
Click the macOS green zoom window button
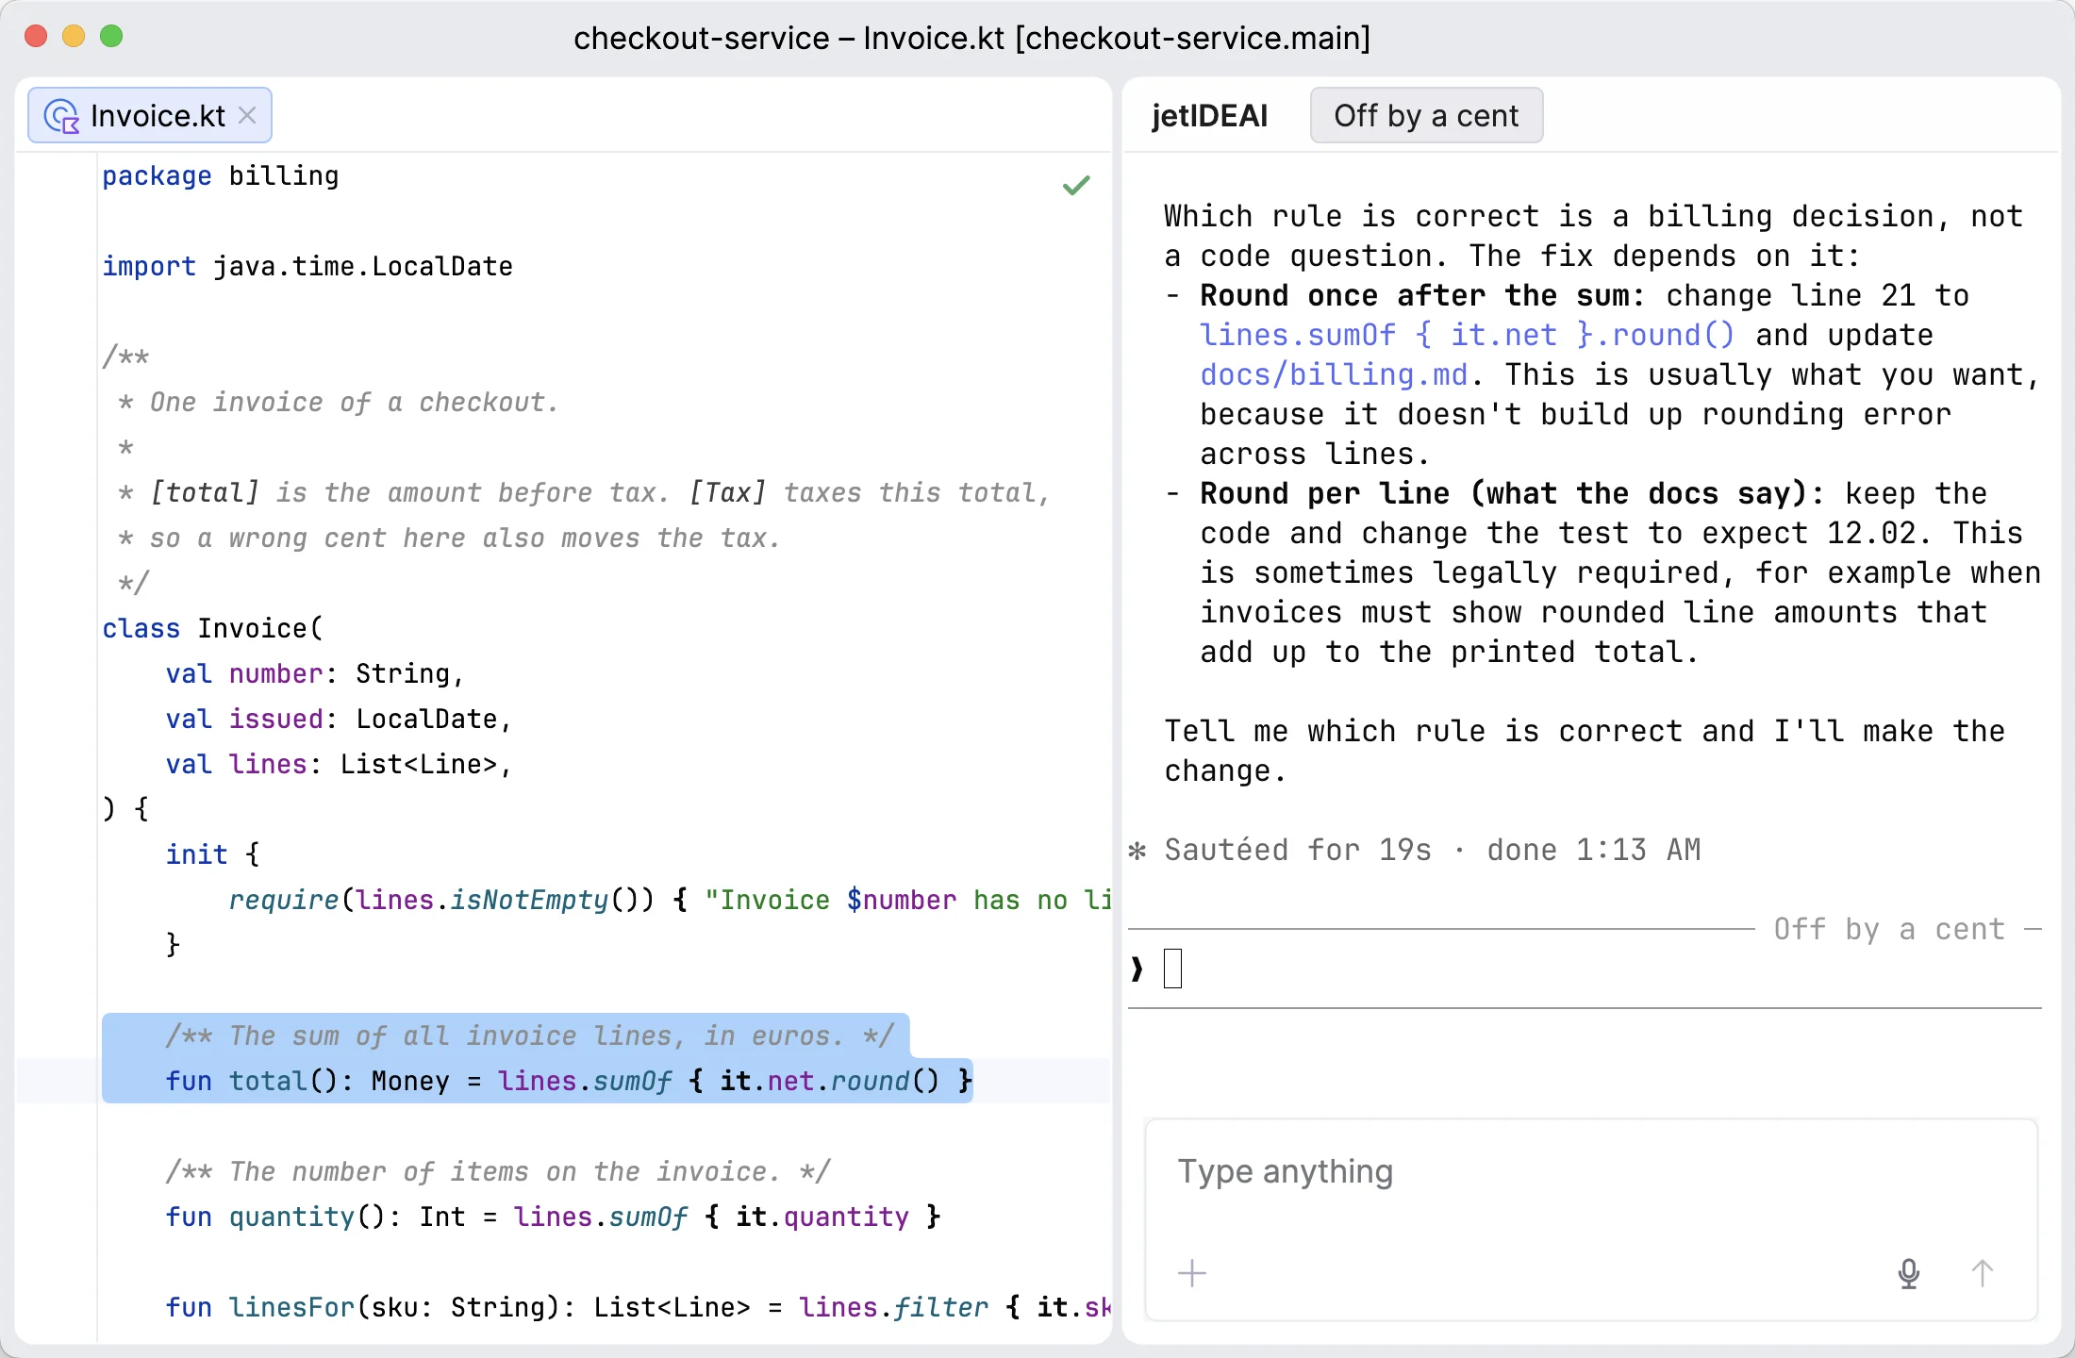111,36
